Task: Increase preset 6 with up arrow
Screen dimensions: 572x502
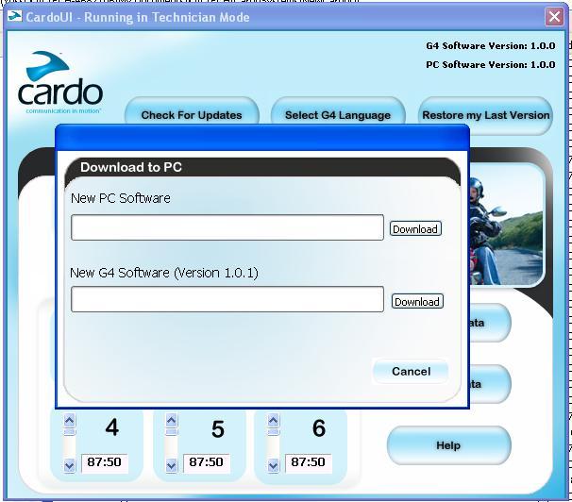Action: point(273,421)
